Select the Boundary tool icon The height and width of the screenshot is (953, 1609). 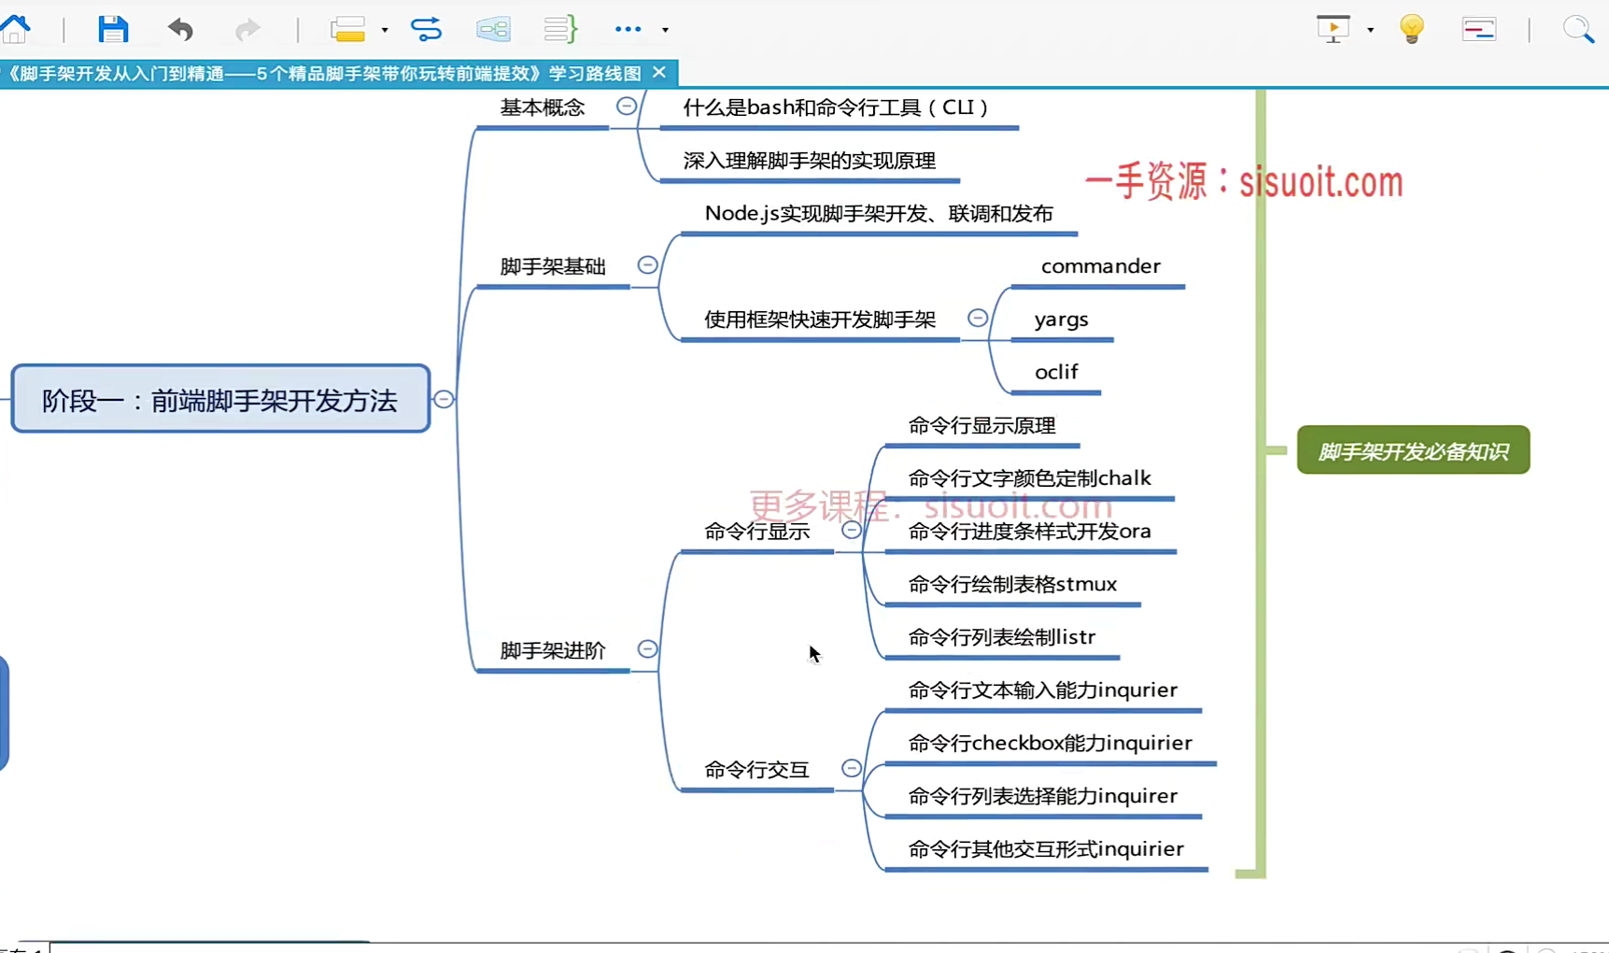pyautogui.click(x=493, y=29)
